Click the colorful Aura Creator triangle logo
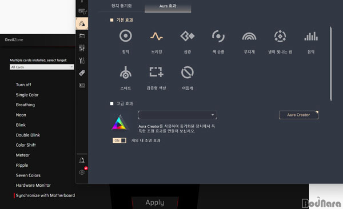Viewport: 343px width, 209px height. point(119,123)
